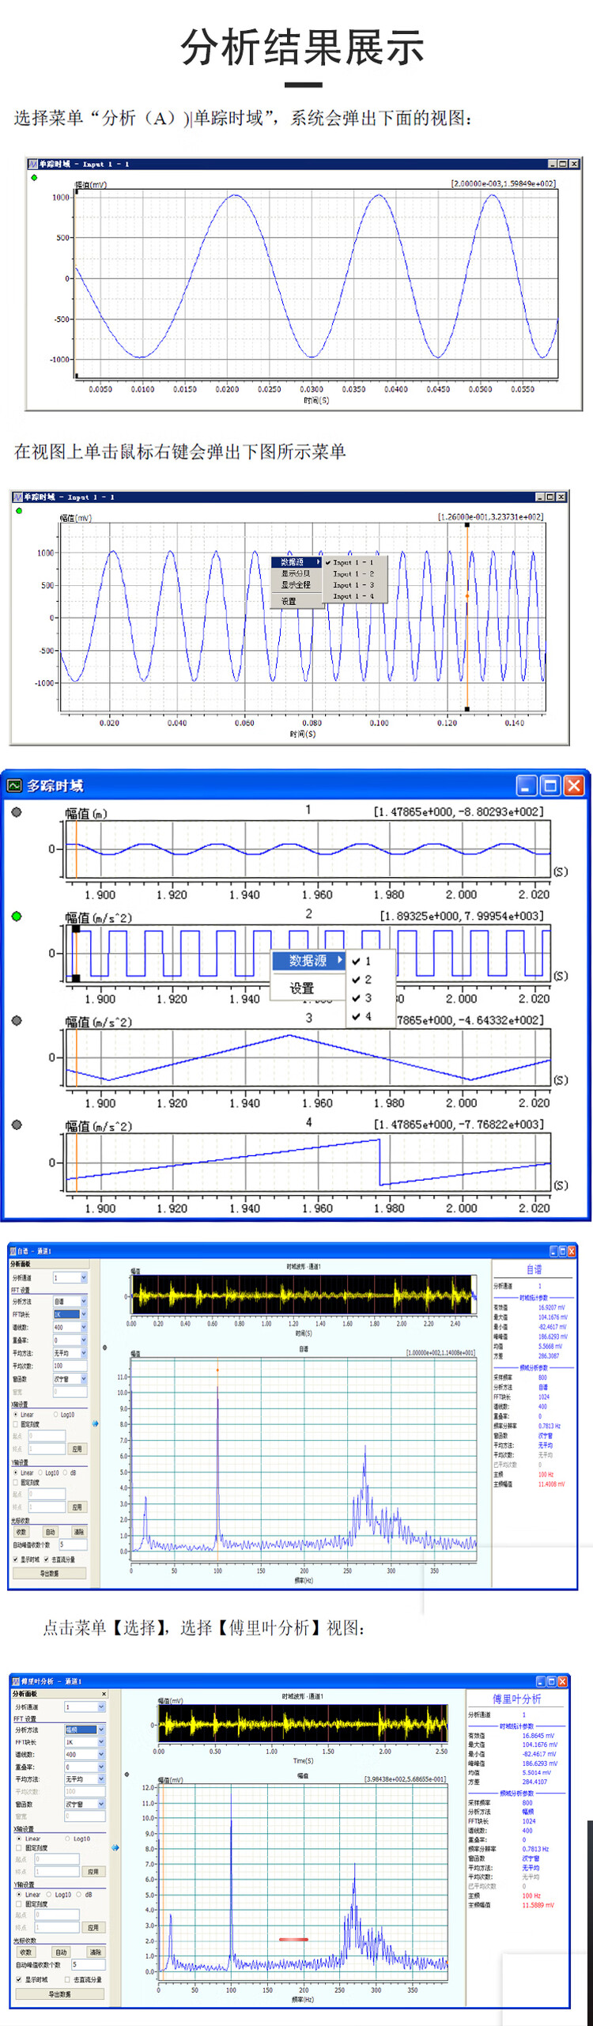Click X-axis 应用 button in the 自谱 window

coord(77,1449)
